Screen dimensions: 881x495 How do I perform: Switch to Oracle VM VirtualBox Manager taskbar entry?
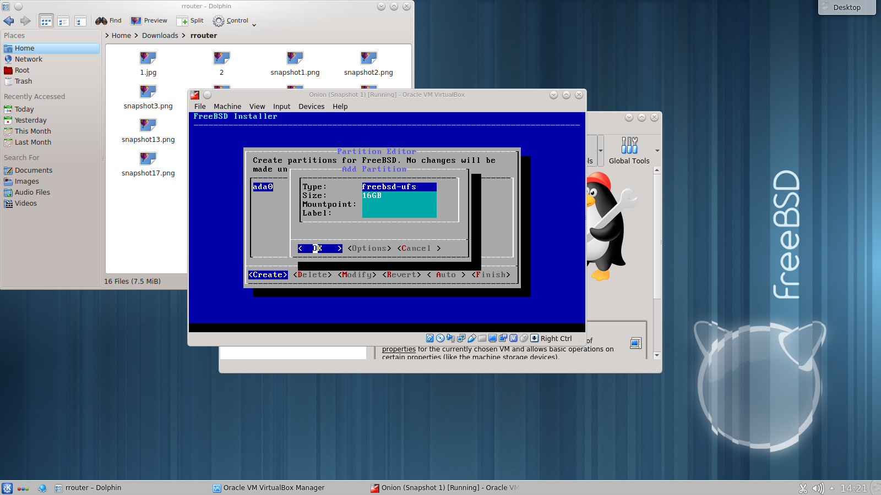pos(269,488)
